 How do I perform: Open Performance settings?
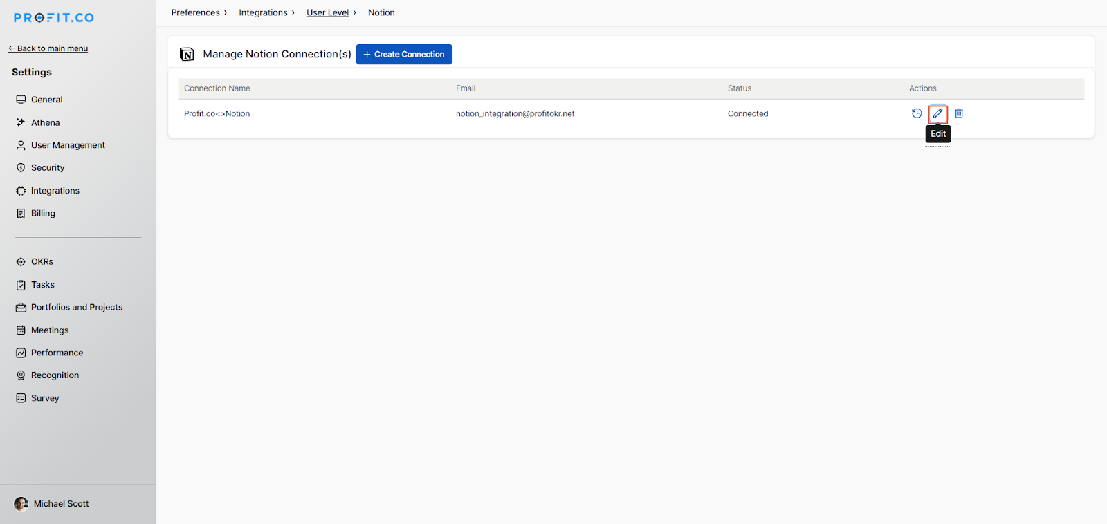point(57,353)
